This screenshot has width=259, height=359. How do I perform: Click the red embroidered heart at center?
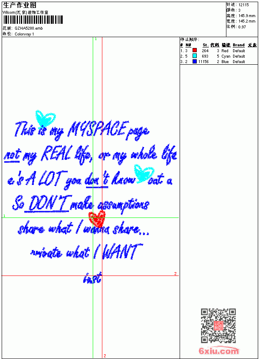pyautogui.click(x=97, y=219)
